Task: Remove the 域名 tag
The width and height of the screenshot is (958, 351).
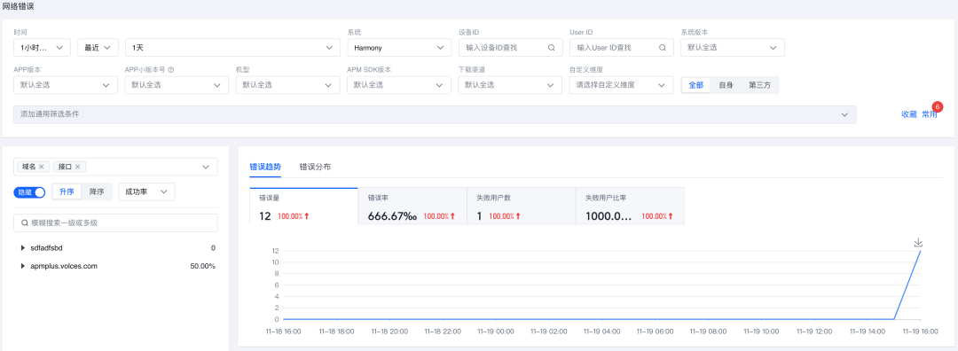Action: (41, 167)
